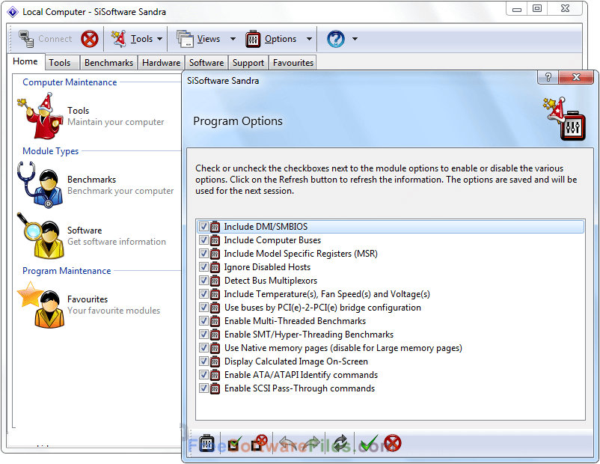This screenshot has height=464, width=600.
Task: Click the Refresh icon in bottom toolbar
Action: (340, 443)
